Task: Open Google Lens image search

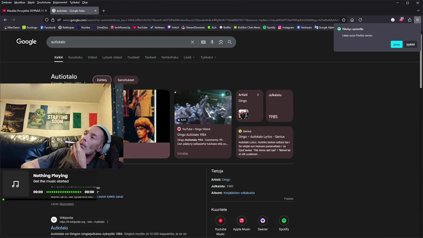Action: point(221,42)
